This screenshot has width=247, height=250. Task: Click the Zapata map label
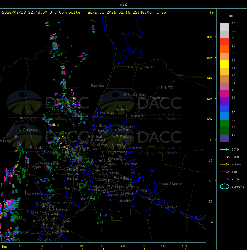(x=66, y=221)
